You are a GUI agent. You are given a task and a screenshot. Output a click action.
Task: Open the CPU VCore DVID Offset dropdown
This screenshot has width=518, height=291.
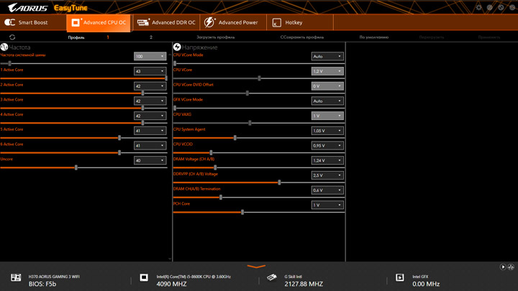click(327, 86)
